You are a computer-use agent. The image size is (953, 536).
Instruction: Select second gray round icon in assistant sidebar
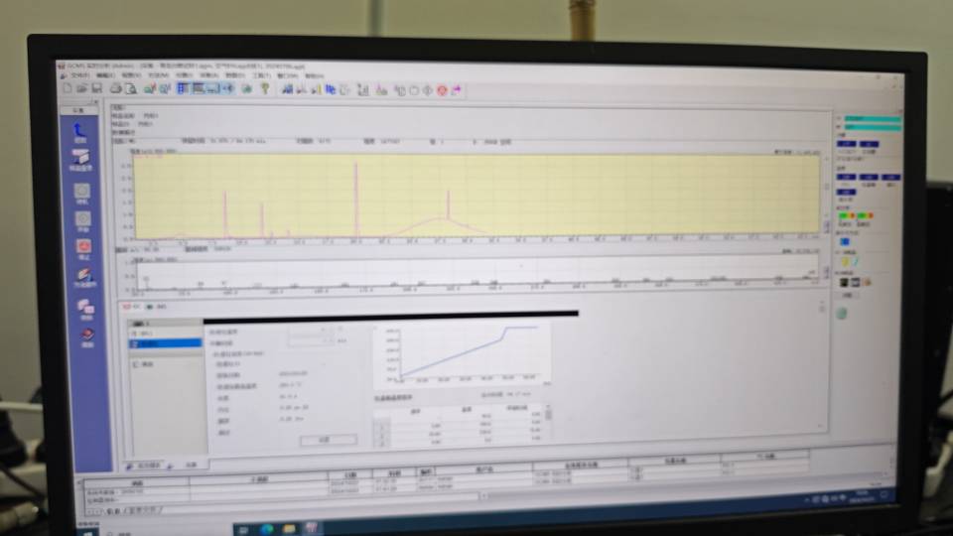[83, 217]
